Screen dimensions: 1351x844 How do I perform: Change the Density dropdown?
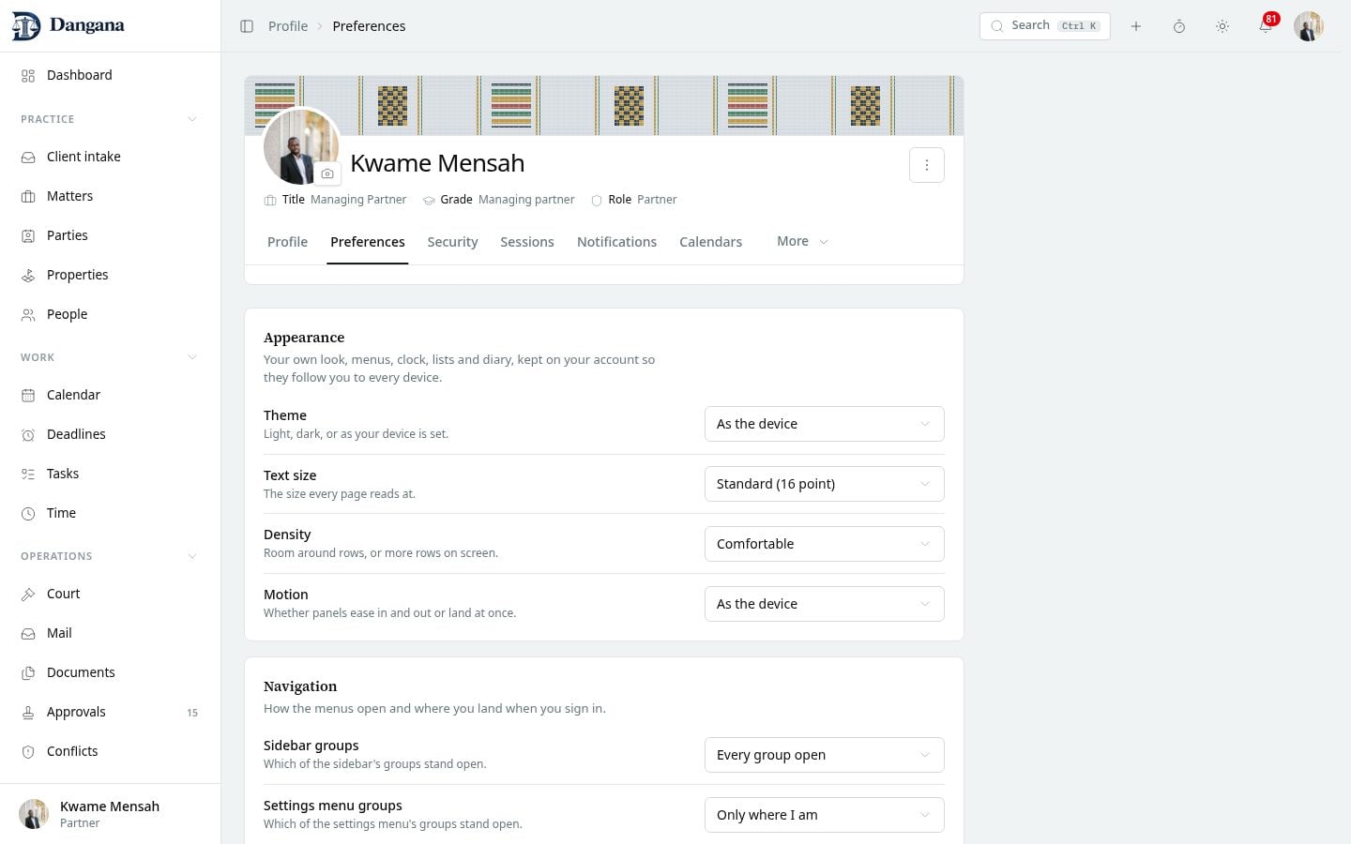click(x=824, y=544)
